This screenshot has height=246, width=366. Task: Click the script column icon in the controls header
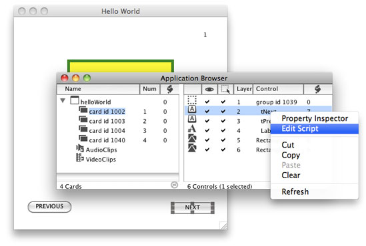pyautogui.click(x=317, y=89)
